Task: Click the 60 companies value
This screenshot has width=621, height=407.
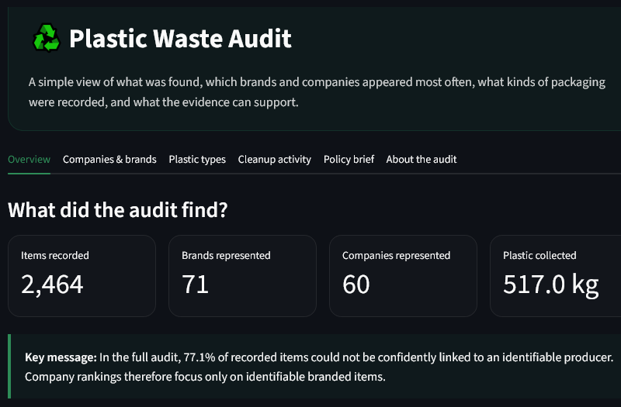Action: point(356,285)
